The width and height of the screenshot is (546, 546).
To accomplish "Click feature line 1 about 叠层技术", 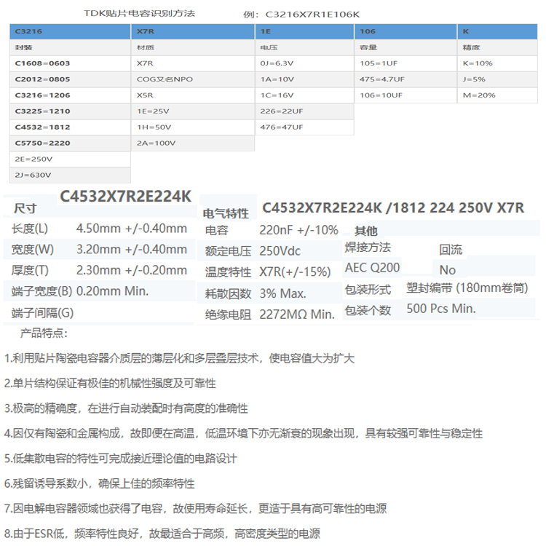I will (x=179, y=358).
